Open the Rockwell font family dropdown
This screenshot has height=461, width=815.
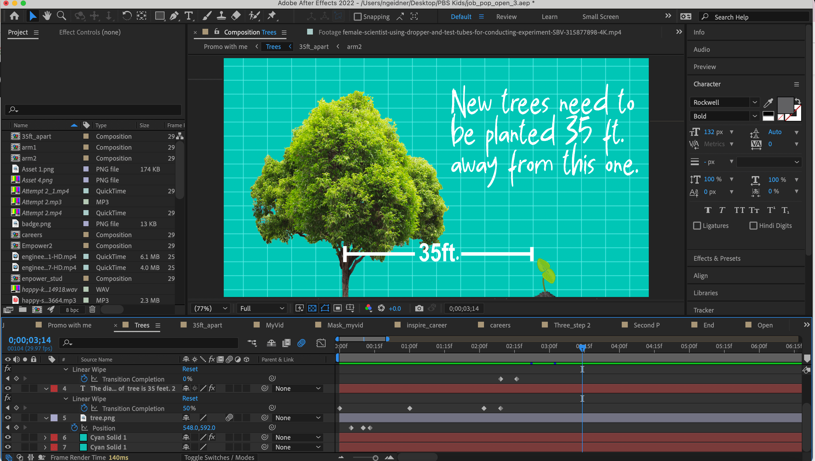coord(754,102)
